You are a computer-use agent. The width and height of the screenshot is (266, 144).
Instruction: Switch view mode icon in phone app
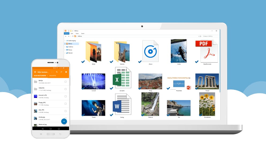(66, 72)
